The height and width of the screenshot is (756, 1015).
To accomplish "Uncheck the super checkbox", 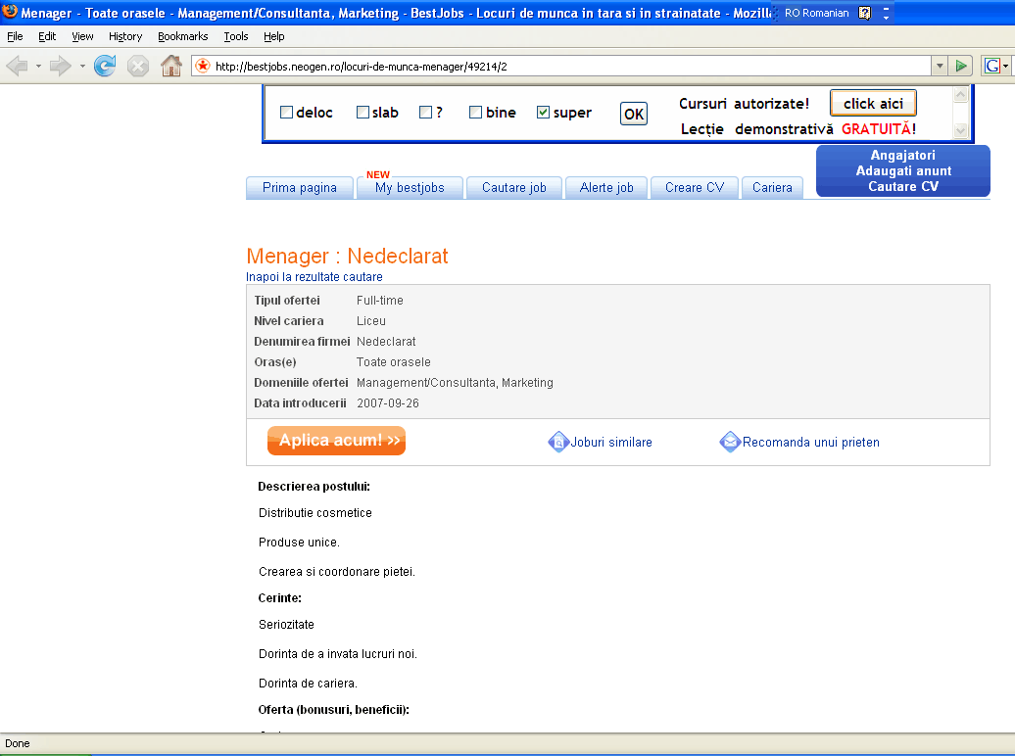I will [543, 113].
